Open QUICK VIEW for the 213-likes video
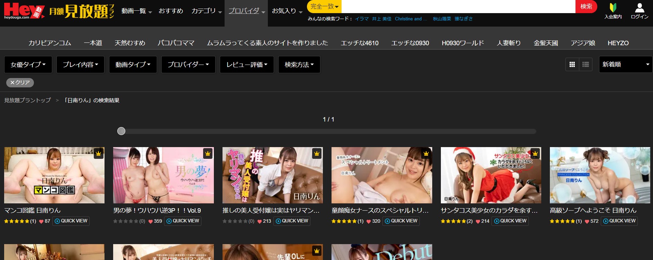 [x=292, y=221]
